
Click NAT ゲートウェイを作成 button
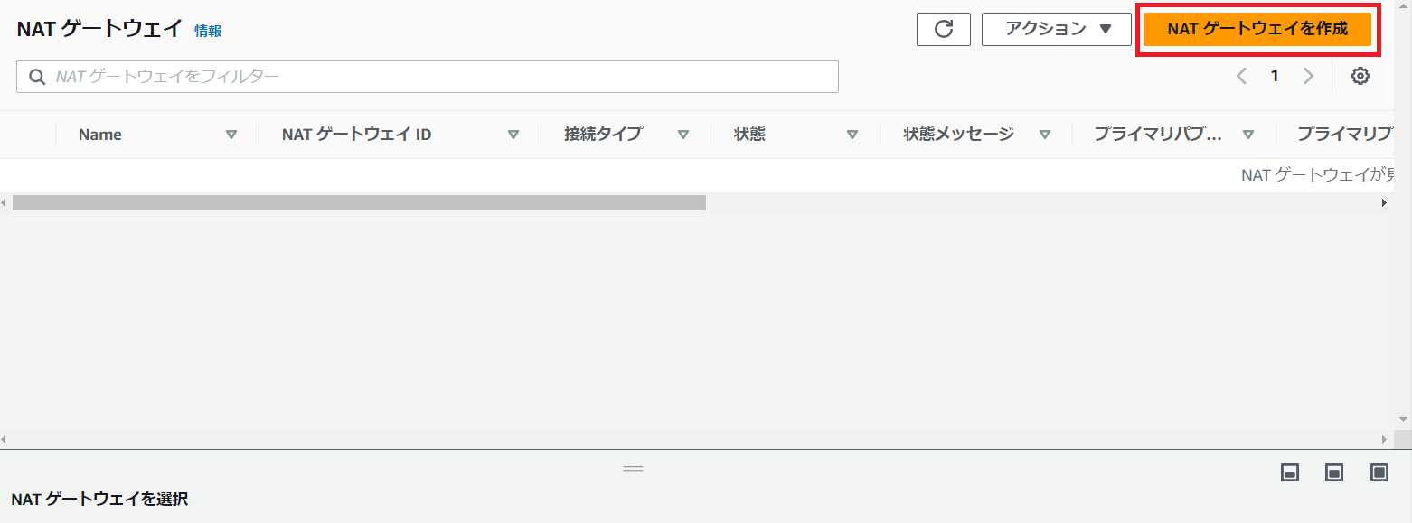(1257, 29)
